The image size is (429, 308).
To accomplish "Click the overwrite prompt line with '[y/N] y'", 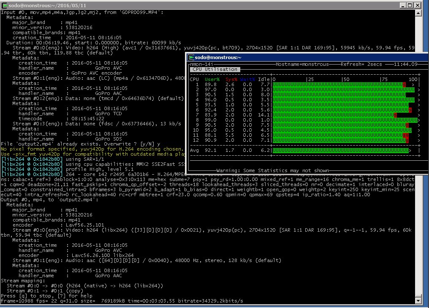I will tap(80, 144).
